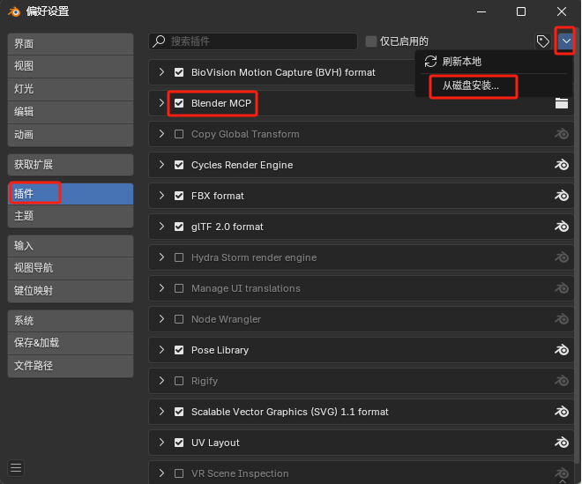
Task: Open 动画 preferences tab
Action: coord(71,135)
